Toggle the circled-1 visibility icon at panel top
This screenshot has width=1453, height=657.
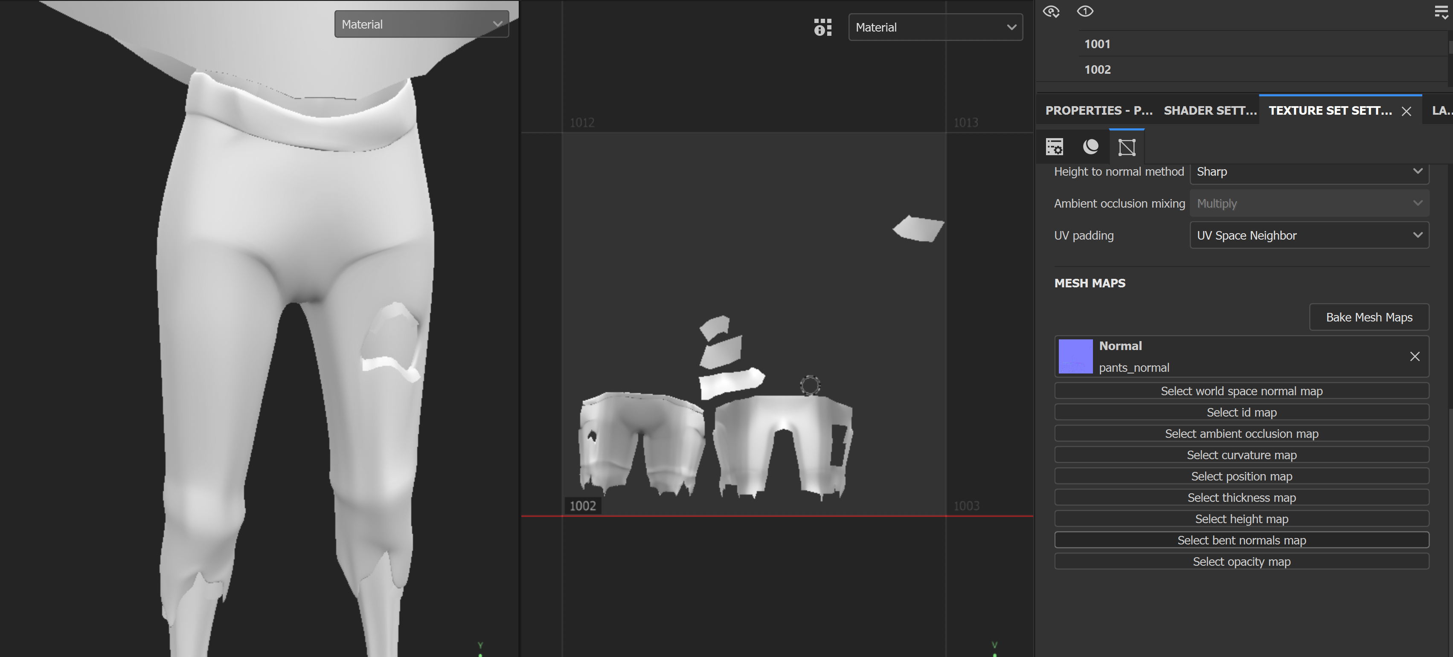[x=1085, y=11]
